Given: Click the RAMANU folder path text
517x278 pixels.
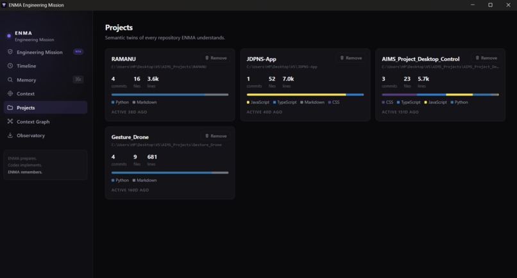Looking at the screenshot, I should (159, 67).
